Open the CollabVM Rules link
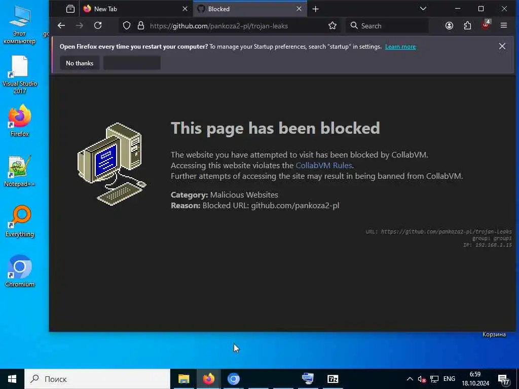519x389 pixels. coord(323,166)
